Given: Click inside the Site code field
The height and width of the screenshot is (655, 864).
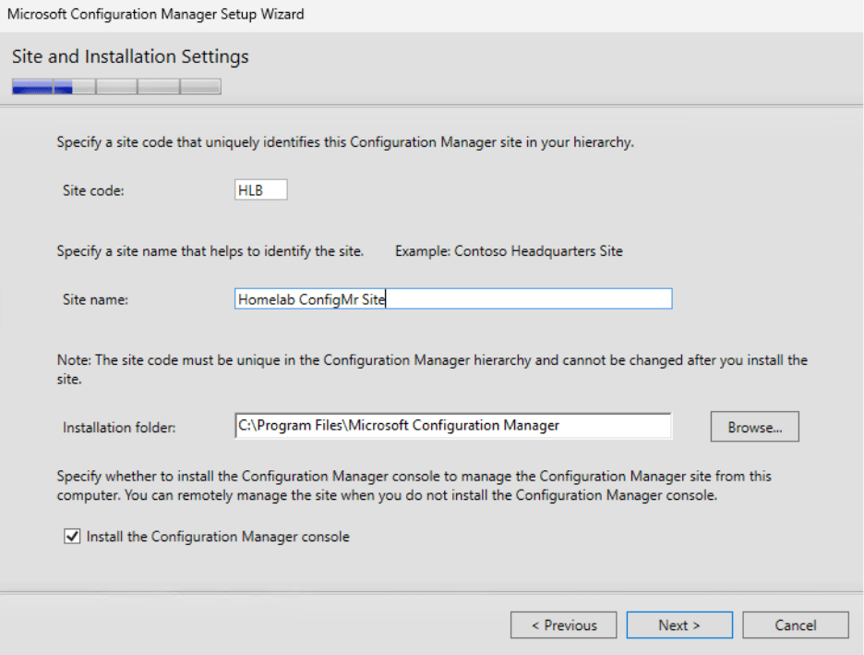Looking at the screenshot, I should [x=261, y=188].
